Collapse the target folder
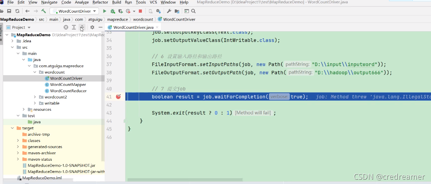Screen dimensions: 431x184 point(13,128)
